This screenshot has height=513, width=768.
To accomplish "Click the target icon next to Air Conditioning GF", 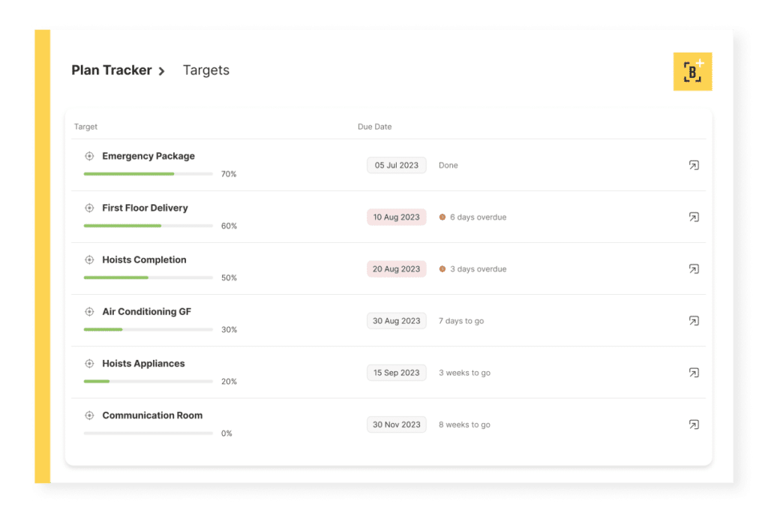I will (x=89, y=311).
